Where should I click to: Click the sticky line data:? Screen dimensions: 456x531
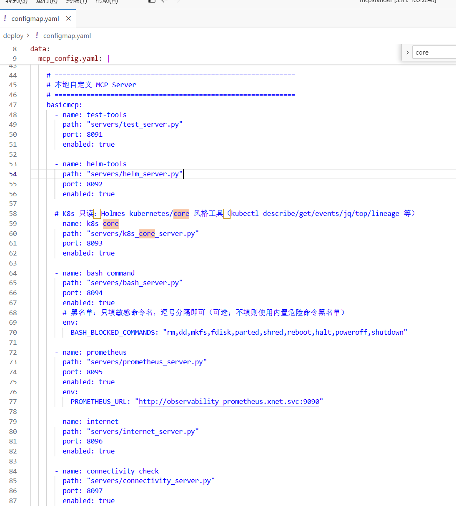pos(40,49)
